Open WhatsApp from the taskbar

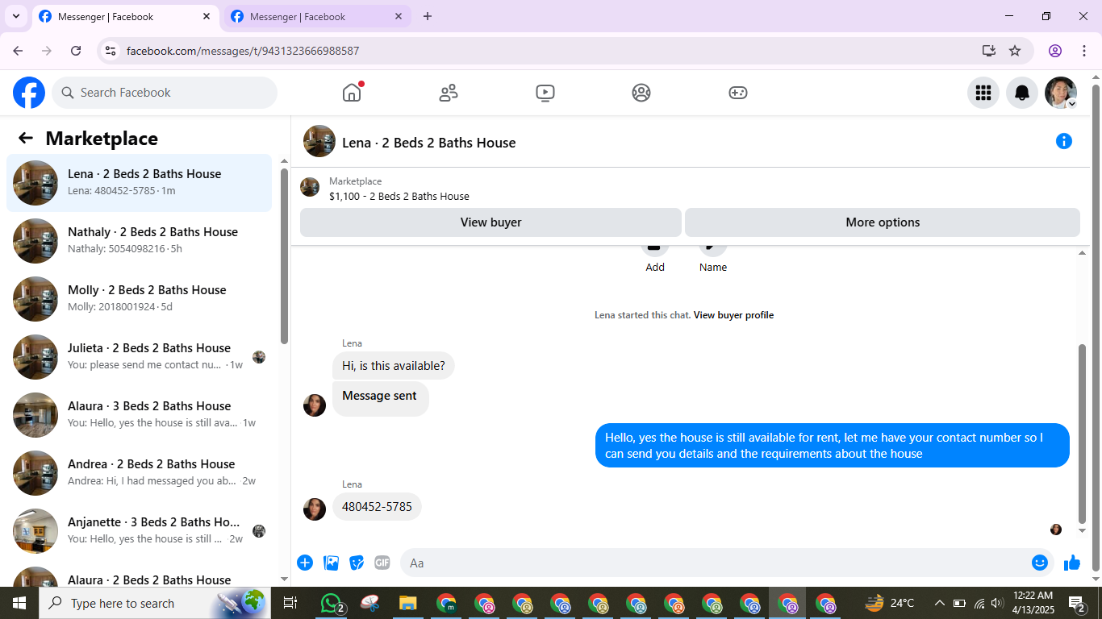click(332, 603)
